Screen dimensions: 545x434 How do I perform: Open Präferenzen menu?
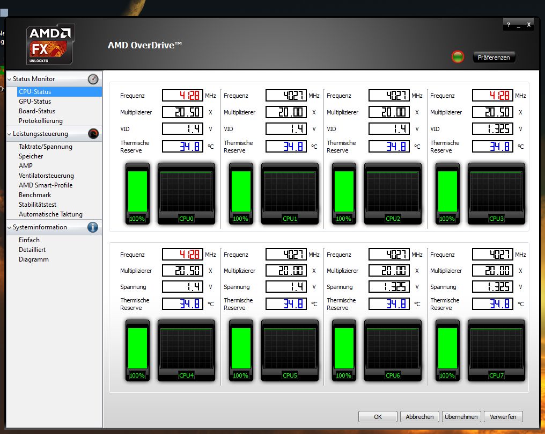494,57
